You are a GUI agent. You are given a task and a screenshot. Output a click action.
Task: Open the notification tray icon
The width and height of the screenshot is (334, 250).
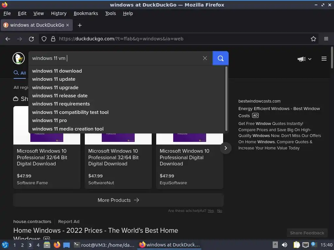(x=313, y=244)
